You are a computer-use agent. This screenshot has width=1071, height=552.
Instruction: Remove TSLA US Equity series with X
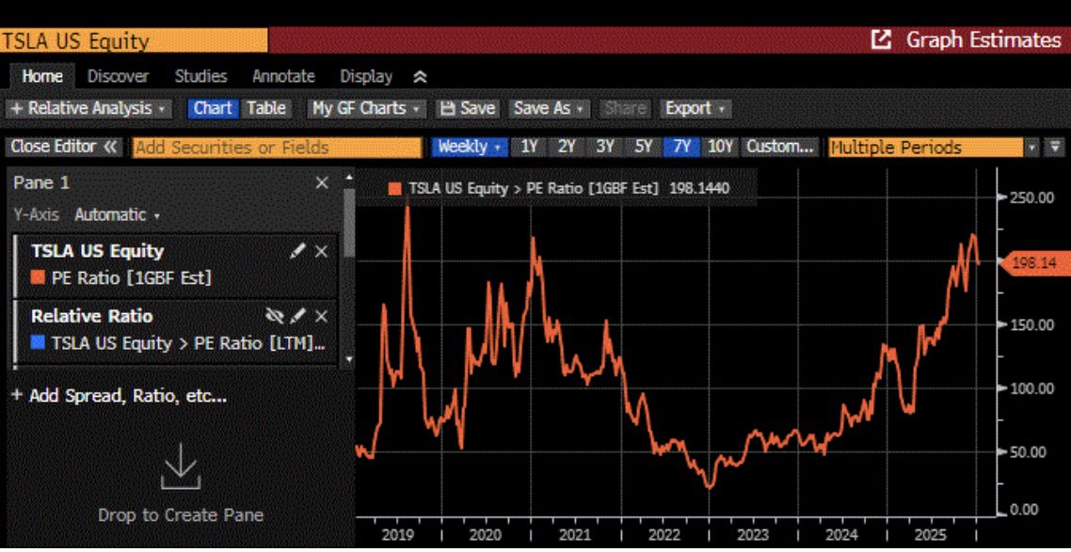coord(321,251)
